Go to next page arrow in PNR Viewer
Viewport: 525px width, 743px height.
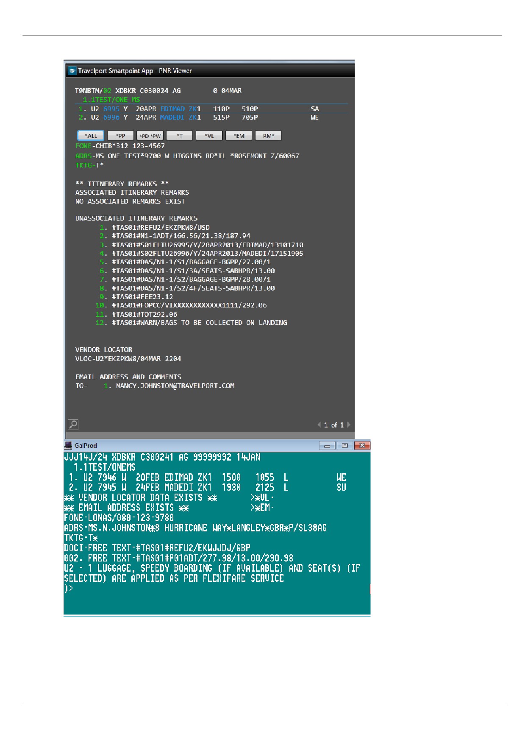(349, 425)
